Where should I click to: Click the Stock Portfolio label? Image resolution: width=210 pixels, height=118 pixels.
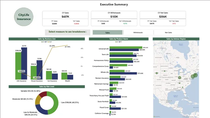[103, 102]
